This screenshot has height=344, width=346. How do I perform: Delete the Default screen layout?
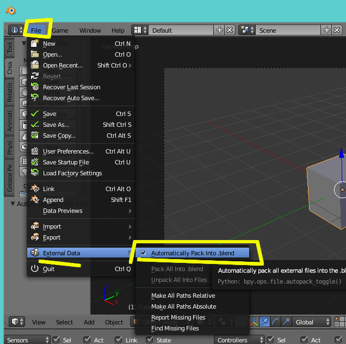[230, 30]
